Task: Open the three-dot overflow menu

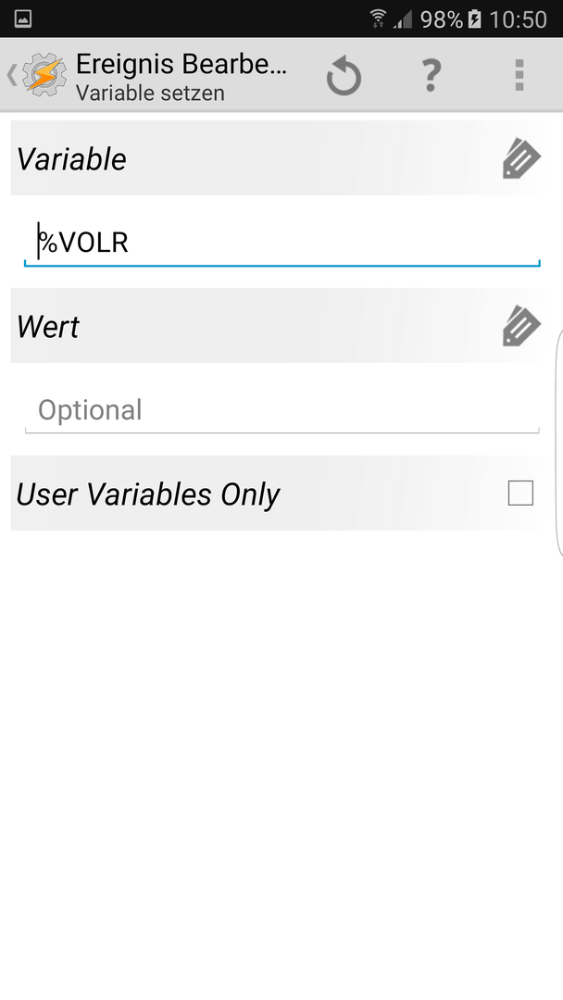Action: click(x=519, y=75)
